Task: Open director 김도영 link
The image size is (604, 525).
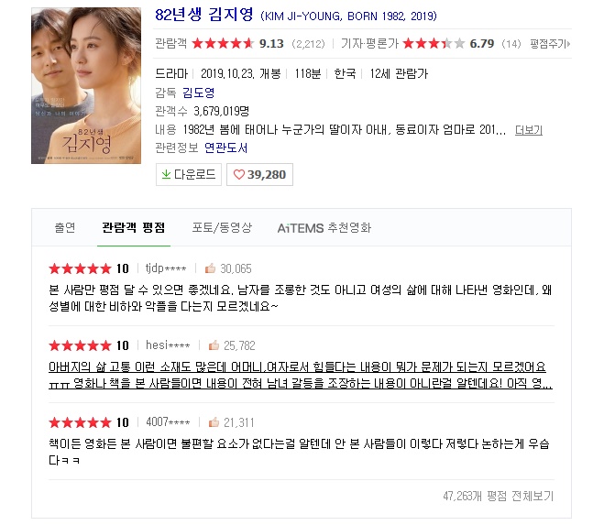Action: click(198, 93)
